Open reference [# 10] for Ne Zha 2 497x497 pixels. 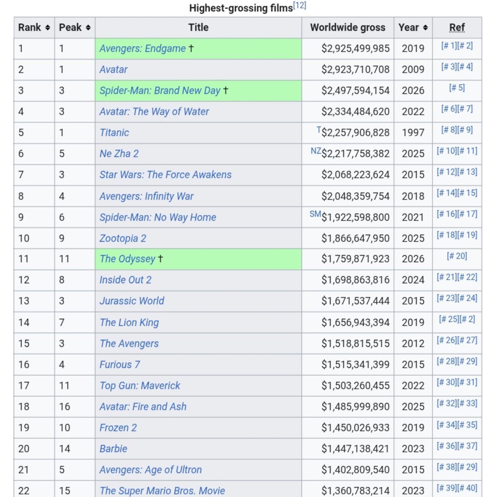point(447,151)
